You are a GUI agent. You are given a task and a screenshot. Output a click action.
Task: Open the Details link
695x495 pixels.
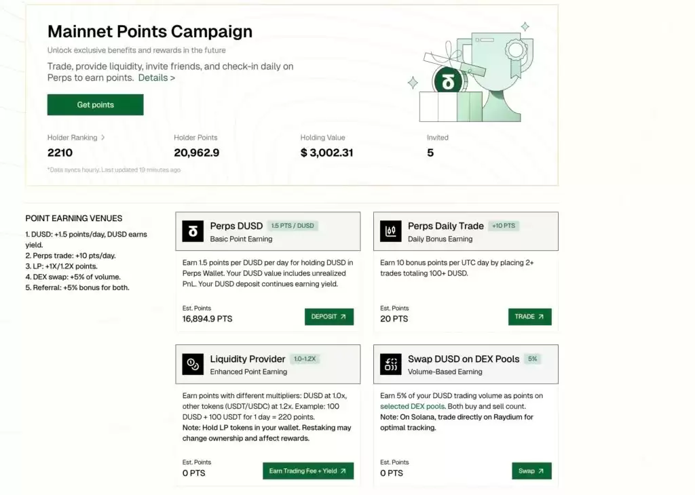[x=157, y=78]
